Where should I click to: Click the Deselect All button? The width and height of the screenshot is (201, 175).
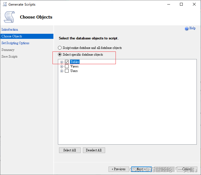pyautogui.click(x=94, y=150)
